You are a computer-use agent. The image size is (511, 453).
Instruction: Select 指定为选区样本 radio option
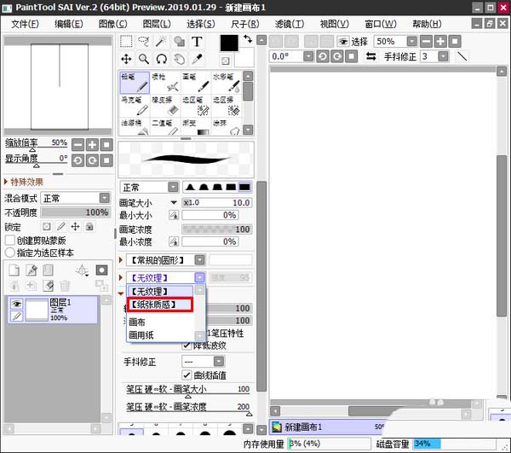10,253
